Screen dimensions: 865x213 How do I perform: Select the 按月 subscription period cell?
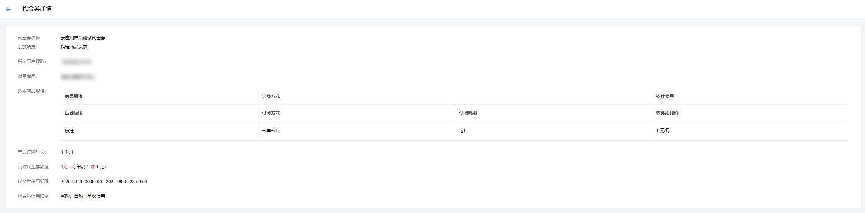point(463,131)
